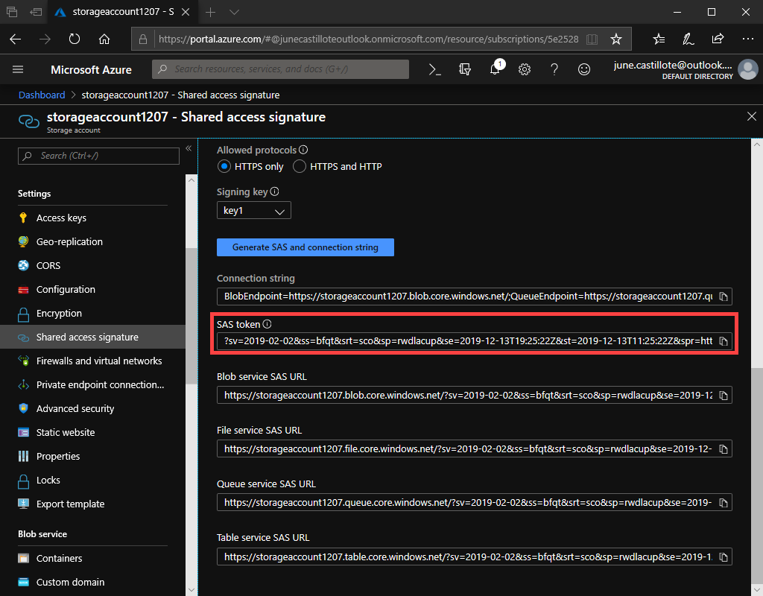Open the Help question mark

pos(554,69)
